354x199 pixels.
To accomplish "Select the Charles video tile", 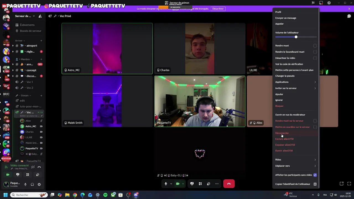I will pyautogui.click(x=200, y=49).
